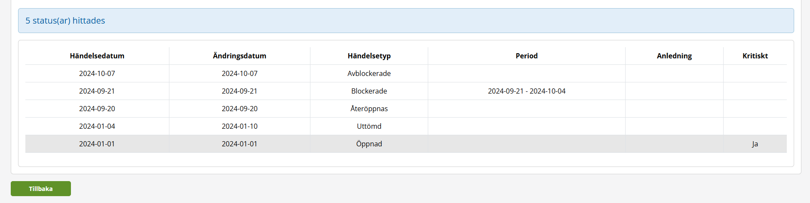The image size is (810, 203).
Task: Click period 2024-09-21 - 2024-10-04 cell
Action: pos(527,91)
